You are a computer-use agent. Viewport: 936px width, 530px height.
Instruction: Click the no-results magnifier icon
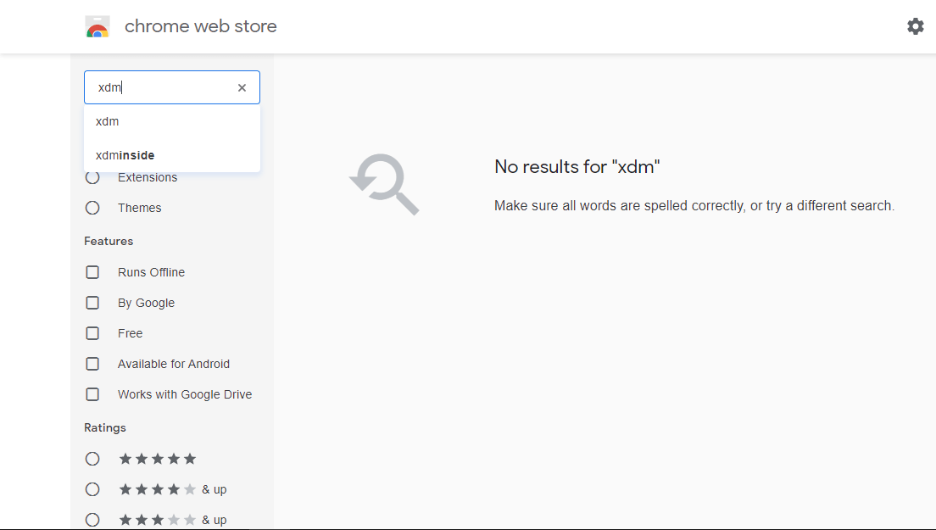(384, 184)
